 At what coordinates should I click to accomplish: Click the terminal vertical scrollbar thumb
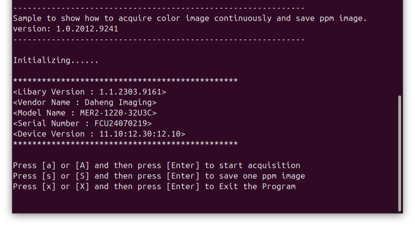click(x=400, y=153)
